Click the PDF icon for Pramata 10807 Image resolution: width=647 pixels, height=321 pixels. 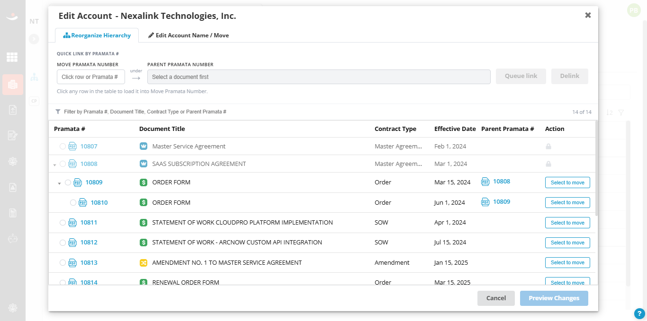pos(72,147)
